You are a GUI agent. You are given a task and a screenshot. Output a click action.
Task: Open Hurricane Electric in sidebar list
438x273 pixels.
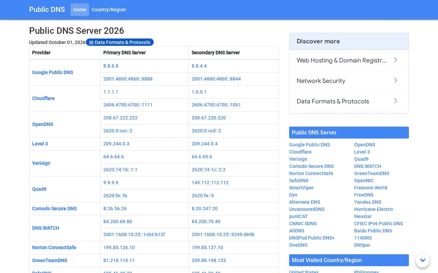374,209
